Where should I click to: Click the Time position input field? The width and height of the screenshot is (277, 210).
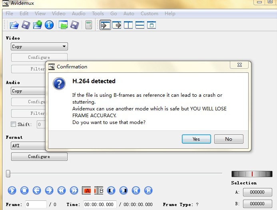100,204
